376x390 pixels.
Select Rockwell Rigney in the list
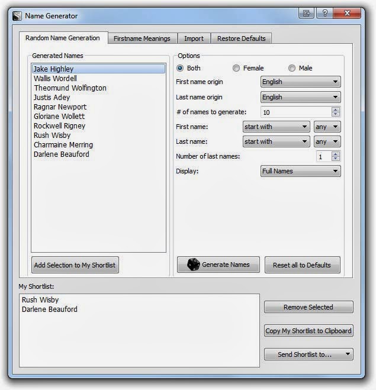pyautogui.click(x=98, y=126)
